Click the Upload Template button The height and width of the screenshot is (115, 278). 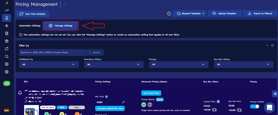225,13
